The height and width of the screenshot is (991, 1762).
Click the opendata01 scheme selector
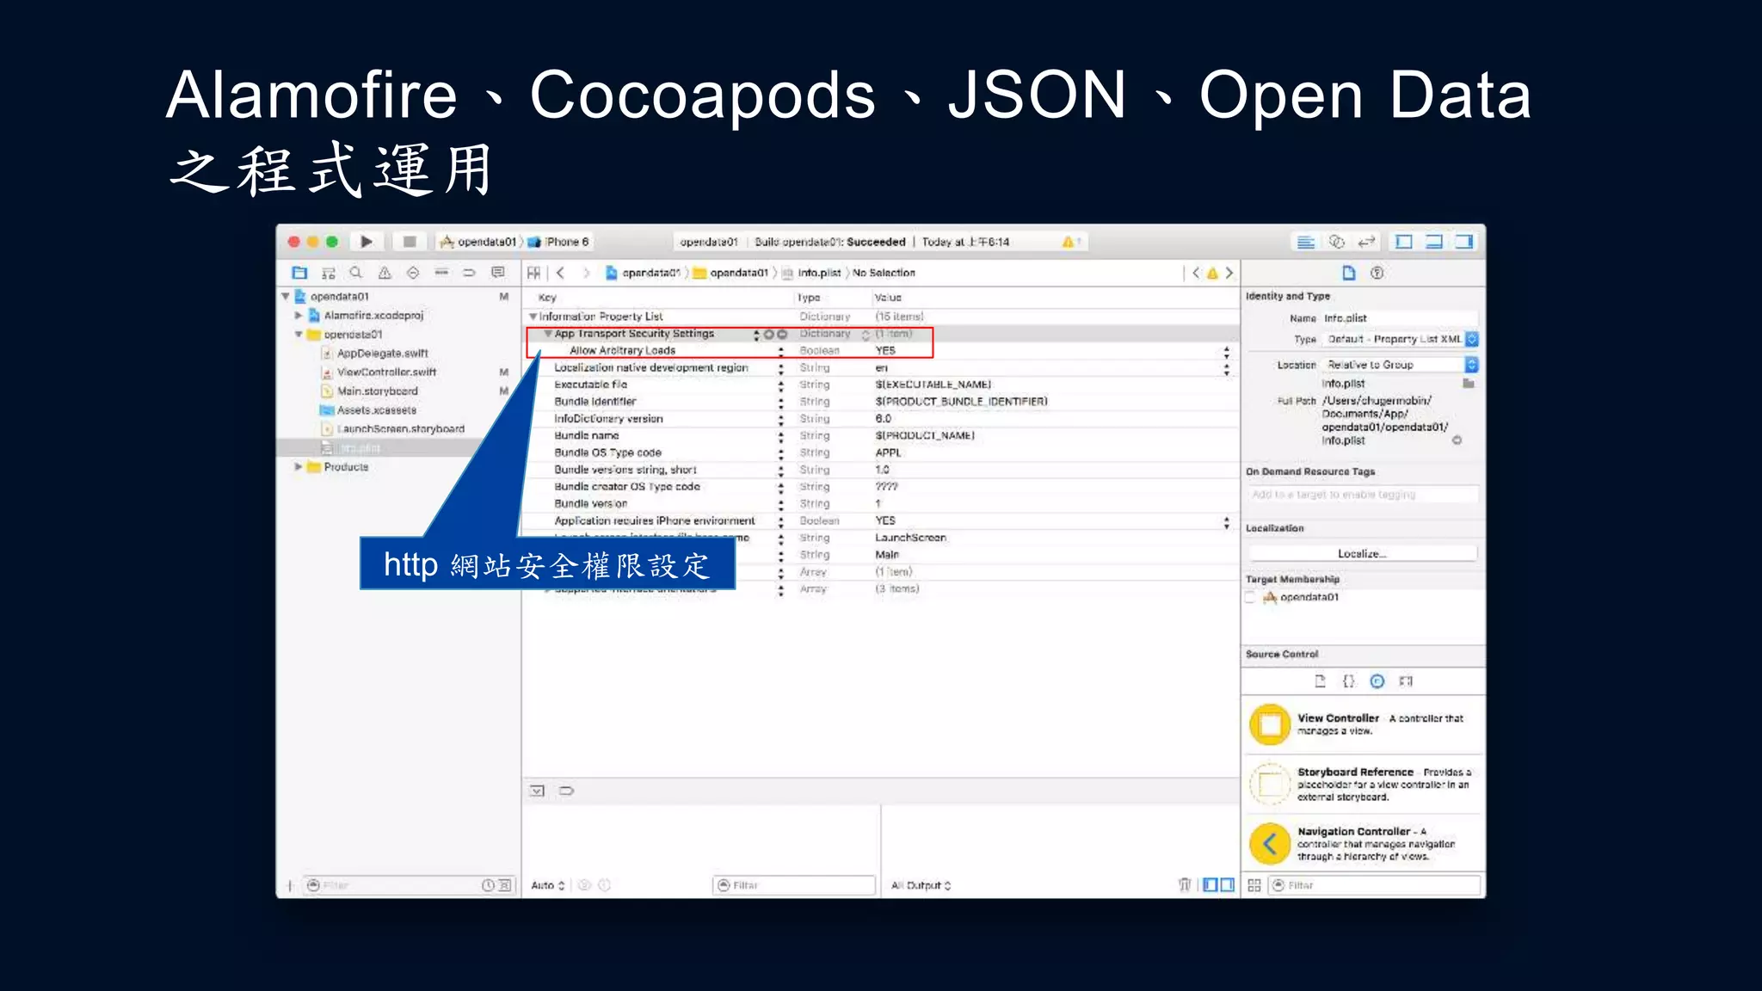coord(478,242)
